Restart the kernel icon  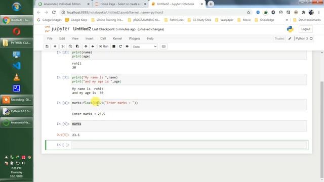[120, 47]
